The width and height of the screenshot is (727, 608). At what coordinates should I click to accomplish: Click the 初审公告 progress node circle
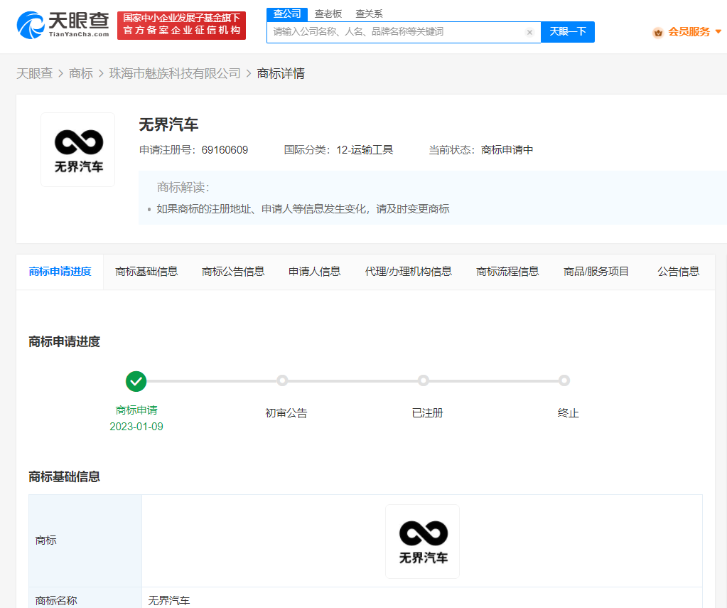[282, 381]
